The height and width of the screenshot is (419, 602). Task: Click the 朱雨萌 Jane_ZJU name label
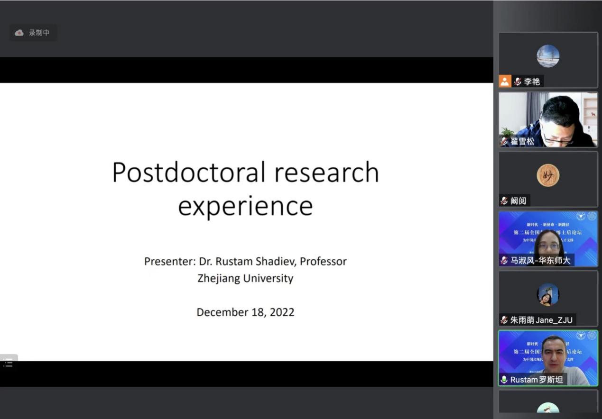[x=541, y=320]
